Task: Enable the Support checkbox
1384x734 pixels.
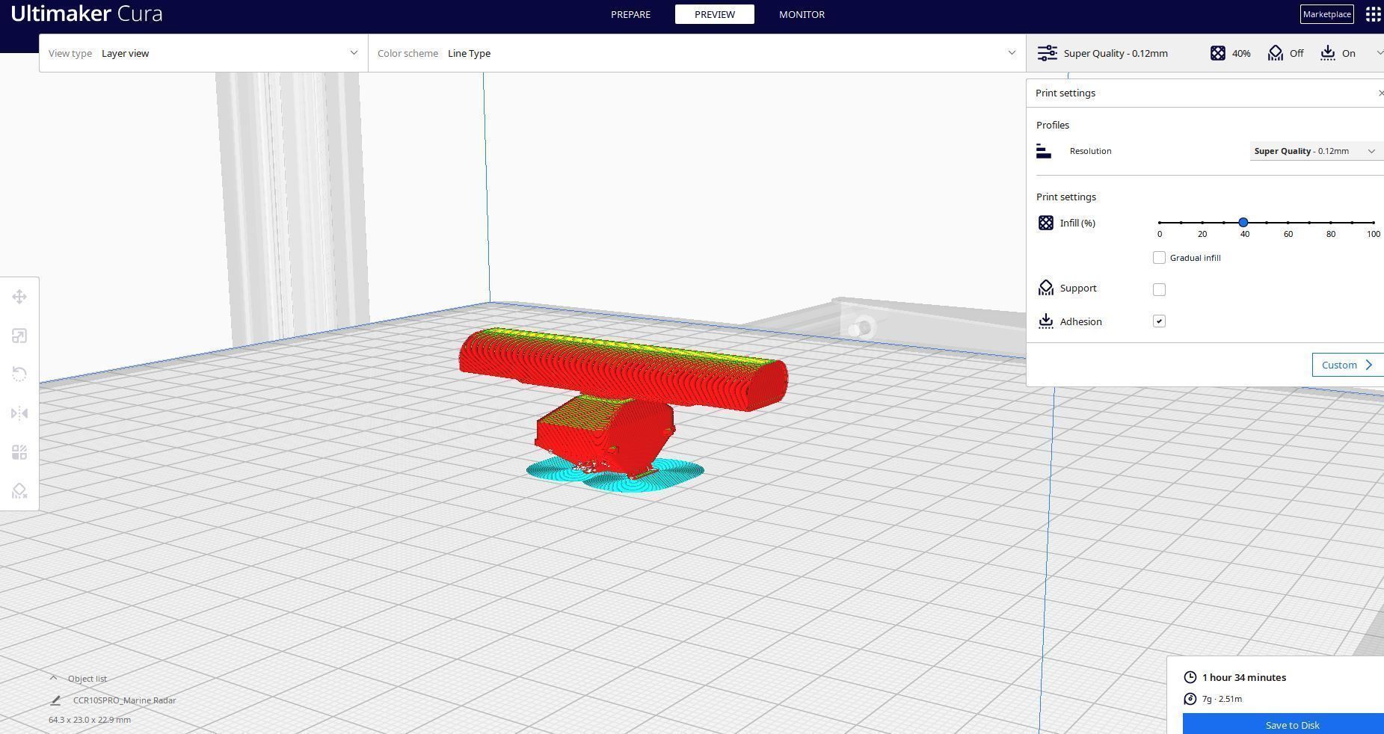Action: 1159,289
